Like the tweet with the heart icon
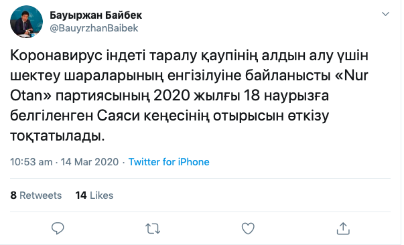The width and height of the screenshot is (404, 245). click(248, 228)
